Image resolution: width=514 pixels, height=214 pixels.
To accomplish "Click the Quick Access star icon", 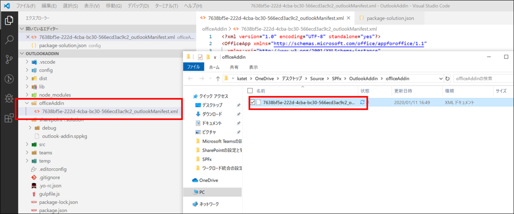I will coord(195,96).
